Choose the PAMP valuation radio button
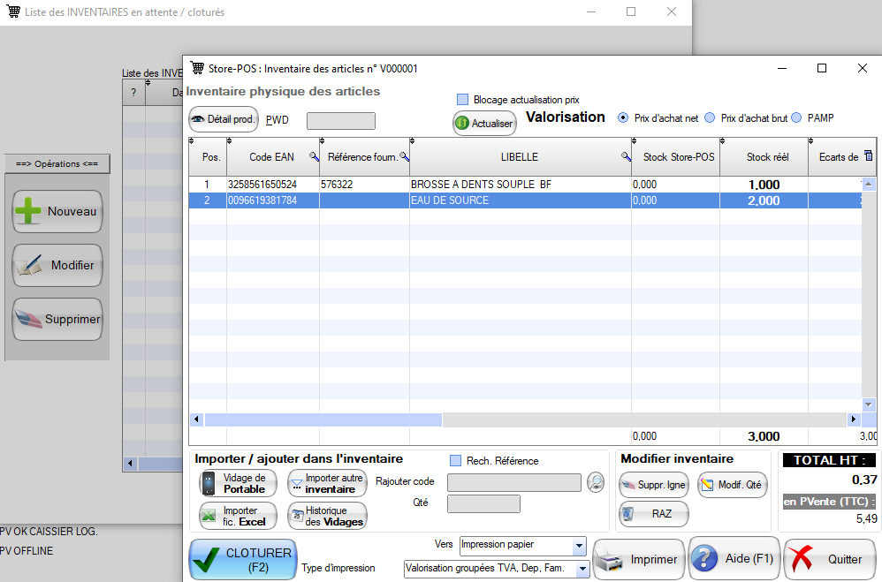882x582 pixels. (796, 117)
